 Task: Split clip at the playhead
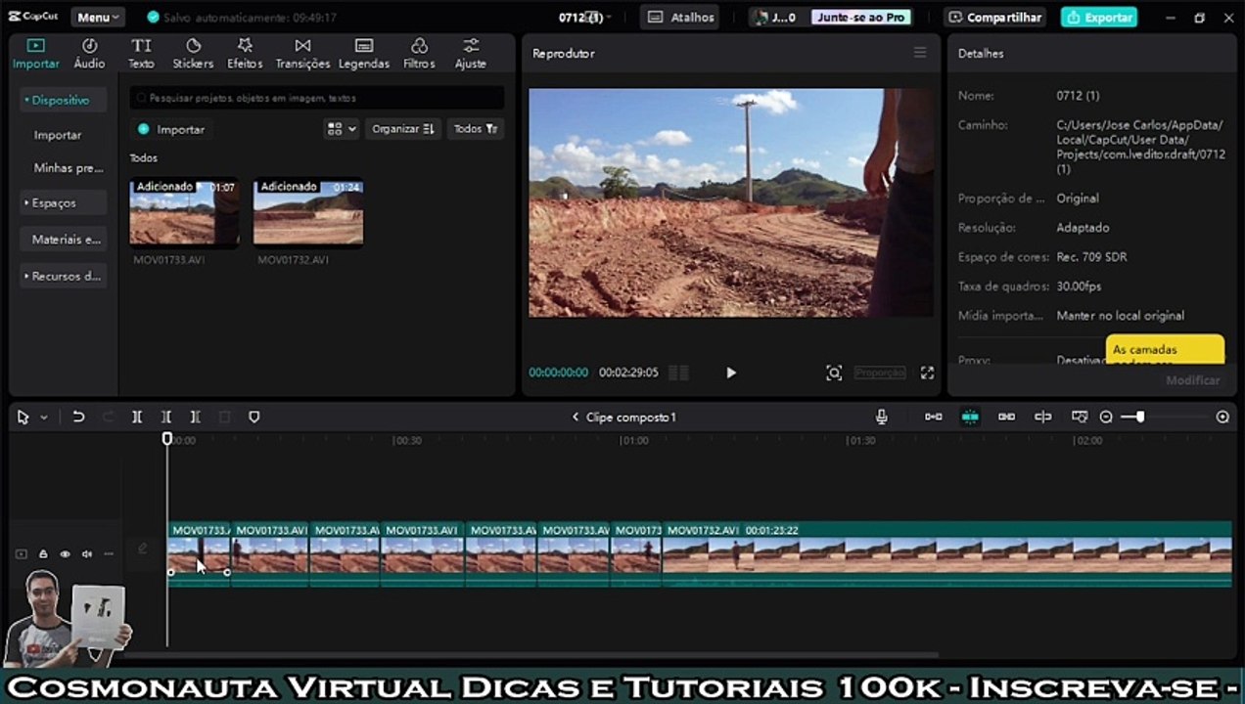[x=137, y=417]
